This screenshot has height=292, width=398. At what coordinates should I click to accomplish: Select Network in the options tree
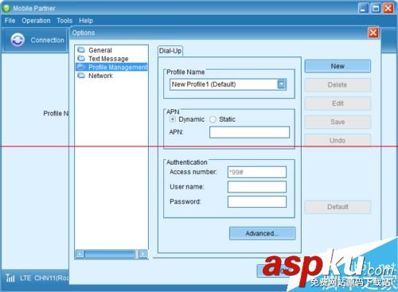coord(100,76)
